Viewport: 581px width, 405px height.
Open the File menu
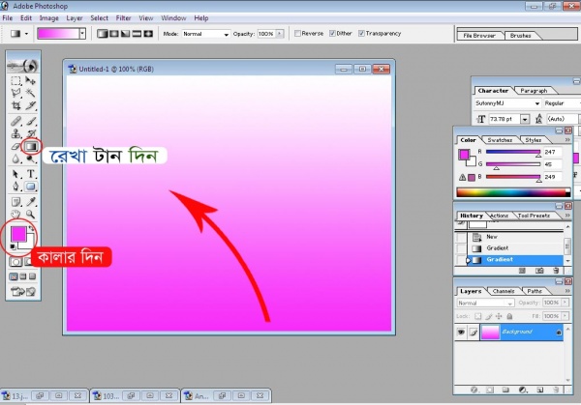[x=8, y=18]
